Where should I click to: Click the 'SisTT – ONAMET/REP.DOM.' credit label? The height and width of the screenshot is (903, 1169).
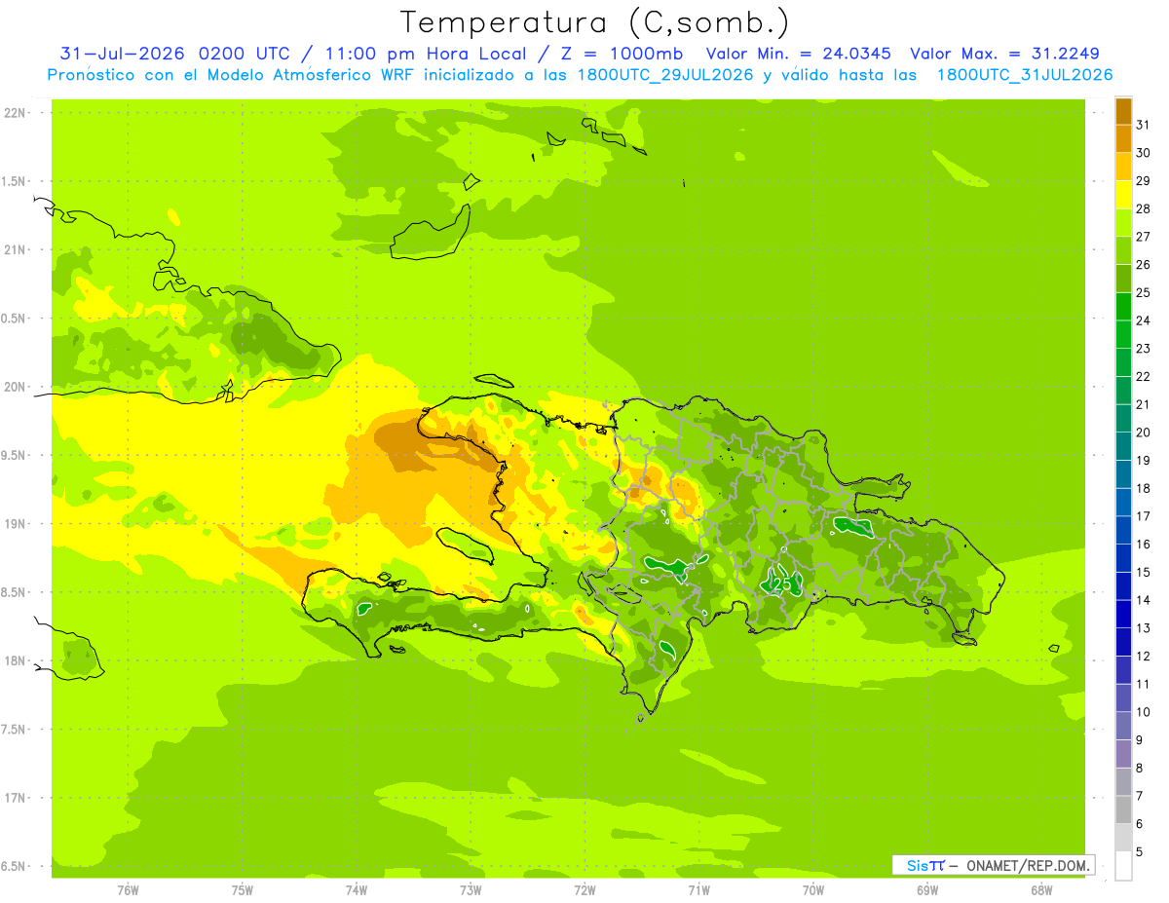point(993,865)
